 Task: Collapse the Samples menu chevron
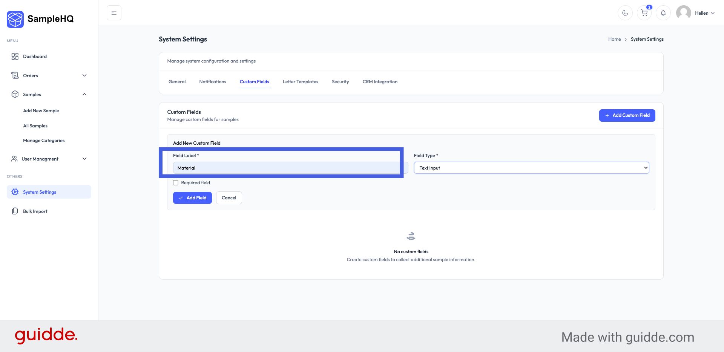click(84, 94)
